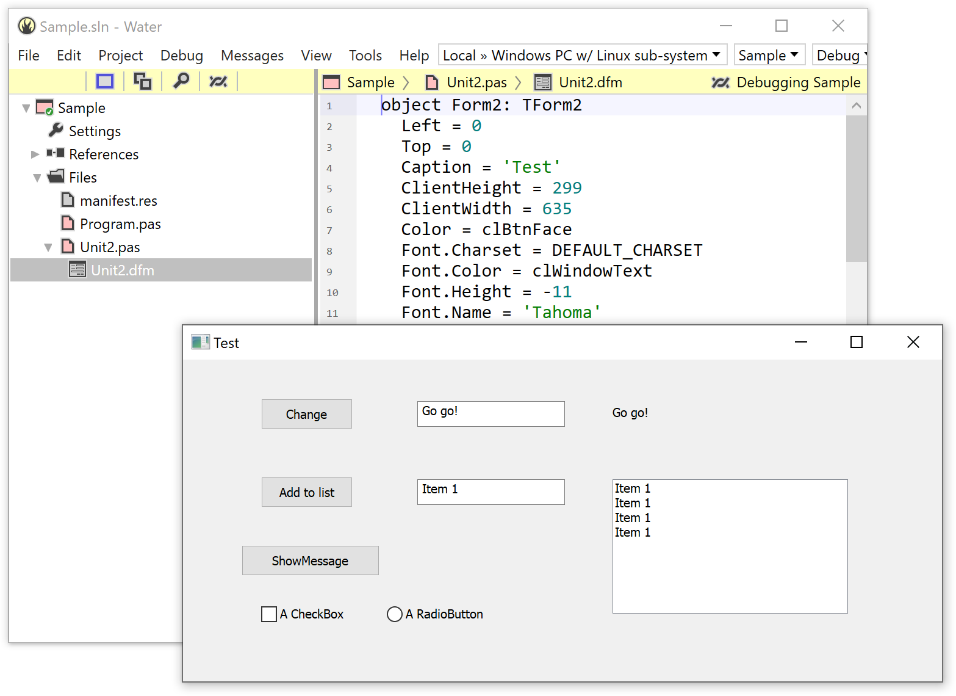Viewport: 956px width, 696px height.
Task: Click the Add to list button
Action: [x=307, y=492]
